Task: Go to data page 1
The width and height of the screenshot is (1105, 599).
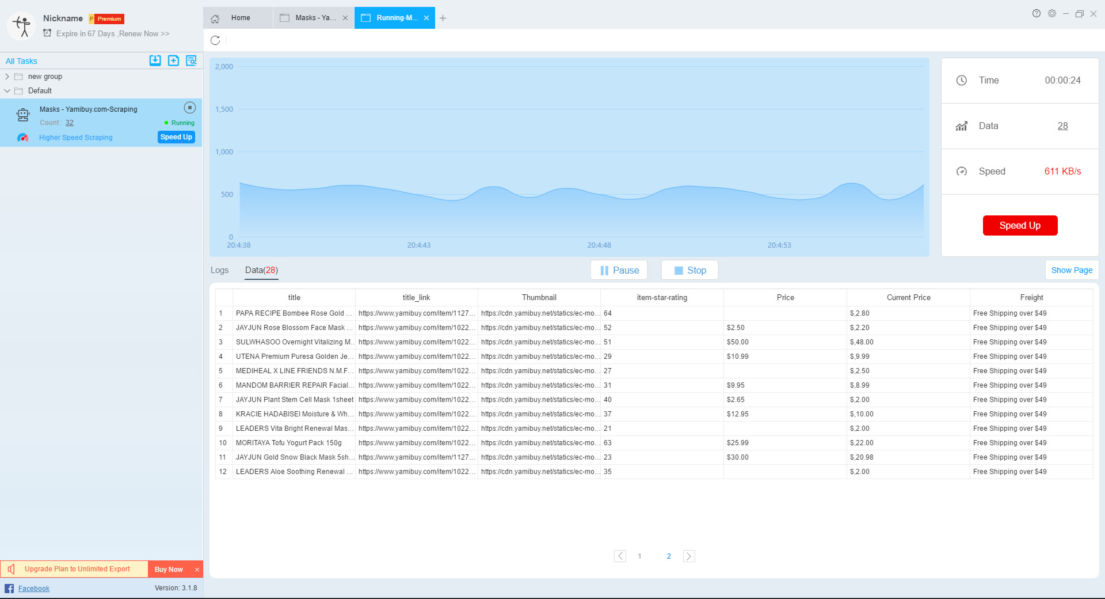Action: pyautogui.click(x=639, y=556)
